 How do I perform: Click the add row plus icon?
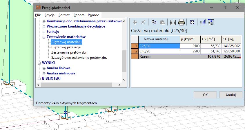click(x=135, y=22)
